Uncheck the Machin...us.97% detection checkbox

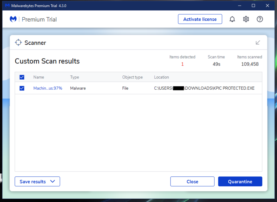click(x=22, y=88)
